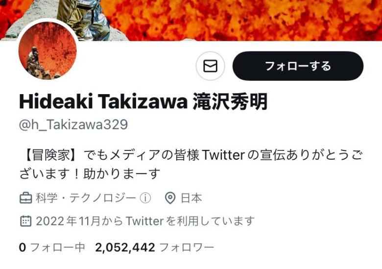Open the 2,052,442 フォロワー followers list

click(x=155, y=247)
